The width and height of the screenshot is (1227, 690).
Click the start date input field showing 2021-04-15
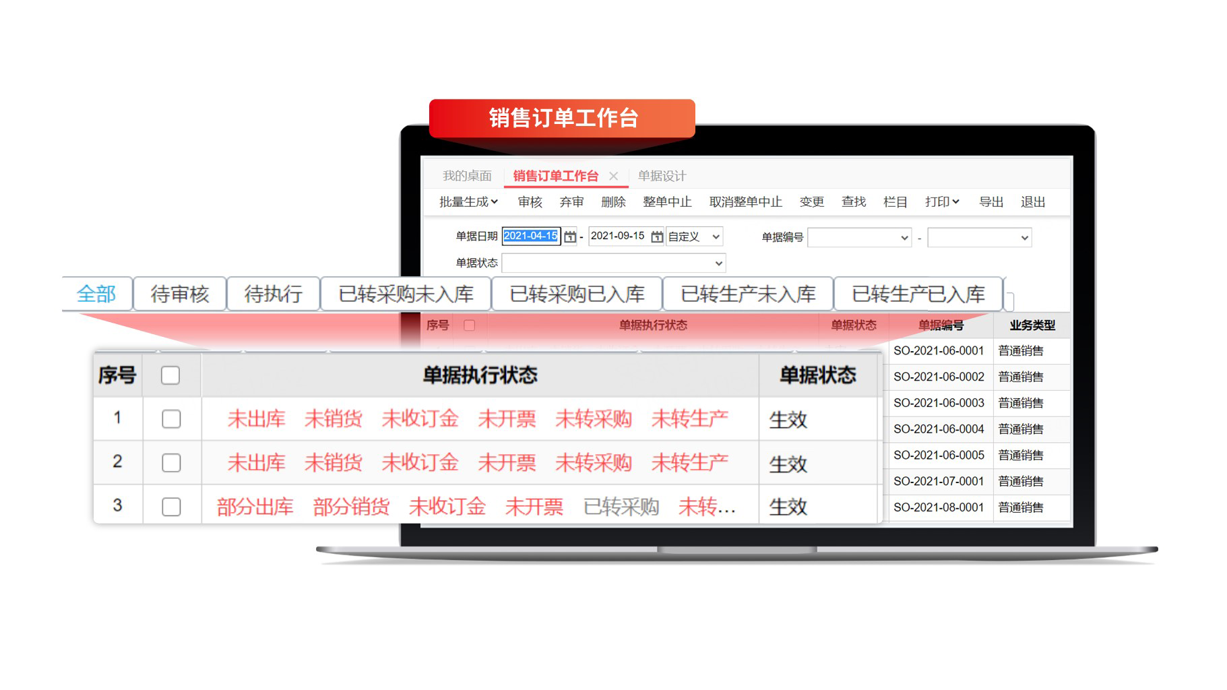[x=532, y=237]
